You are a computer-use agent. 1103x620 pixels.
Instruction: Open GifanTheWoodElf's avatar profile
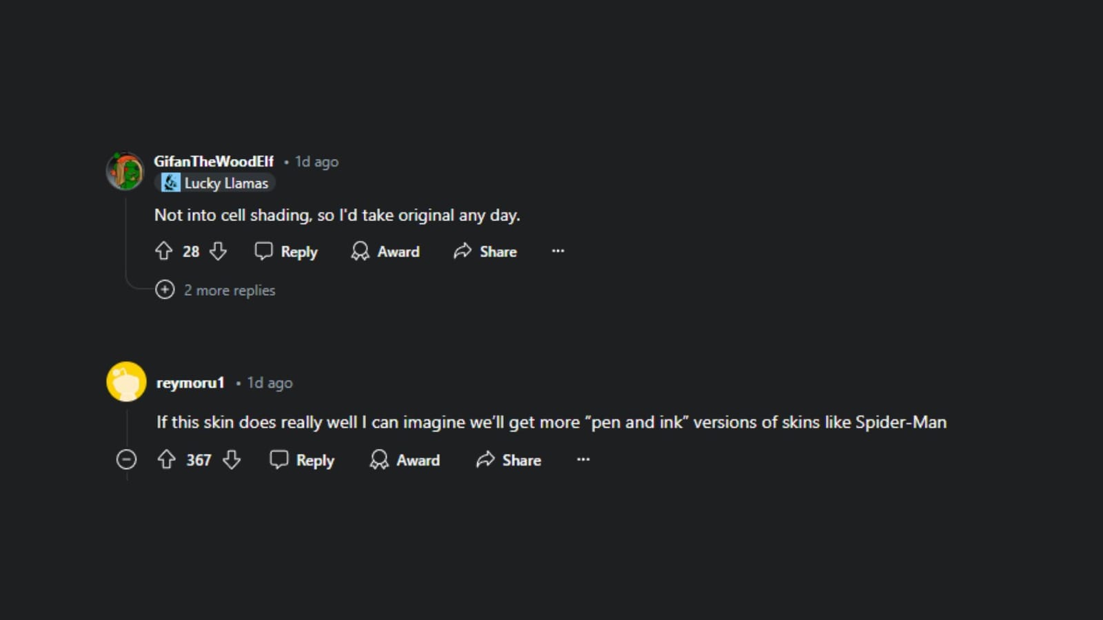(125, 171)
